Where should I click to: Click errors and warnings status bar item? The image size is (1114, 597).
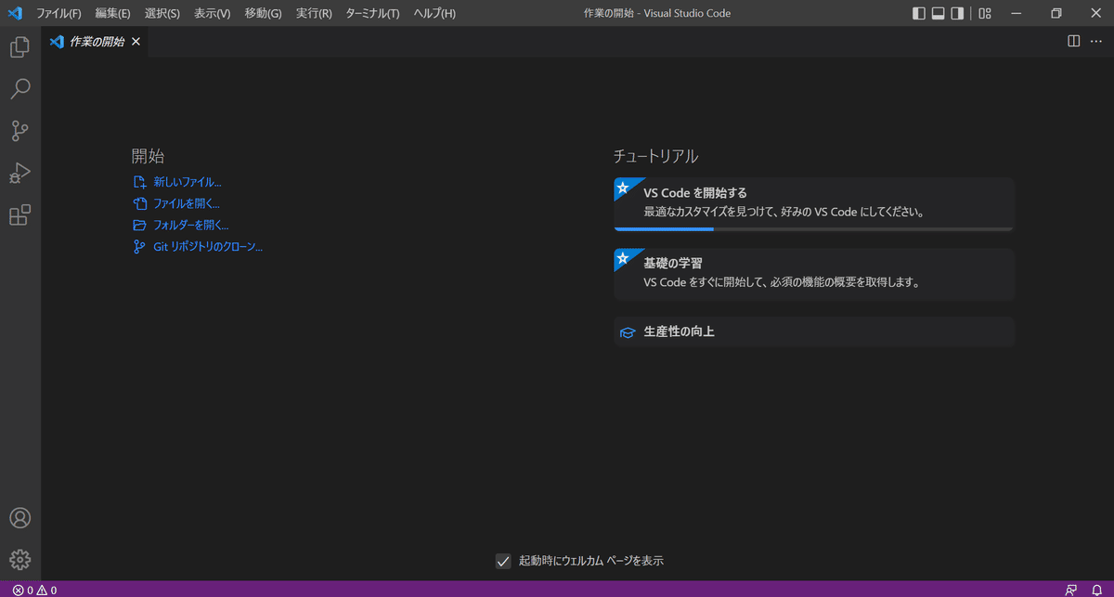coord(34,590)
